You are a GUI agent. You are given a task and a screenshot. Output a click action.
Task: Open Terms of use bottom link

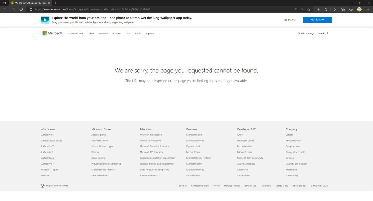(x=250, y=186)
